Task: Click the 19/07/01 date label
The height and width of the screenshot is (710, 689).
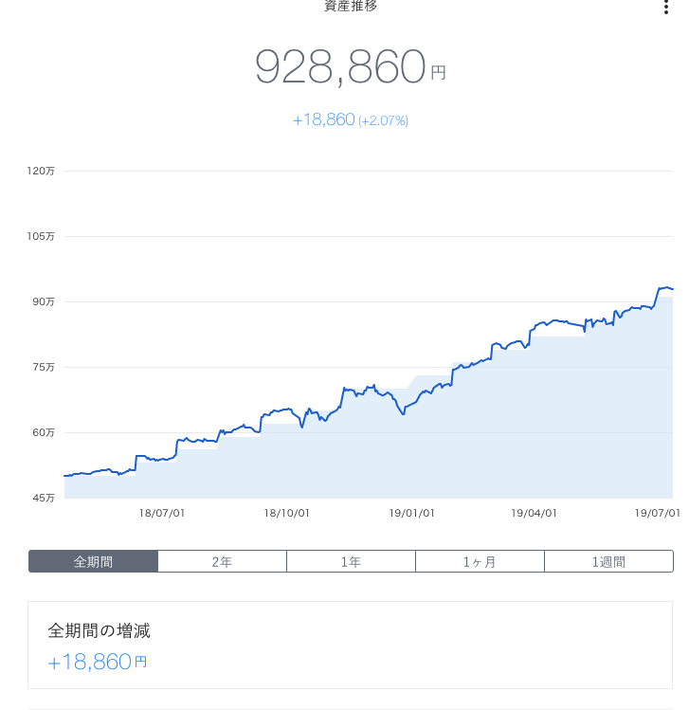Action: click(657, 513)
